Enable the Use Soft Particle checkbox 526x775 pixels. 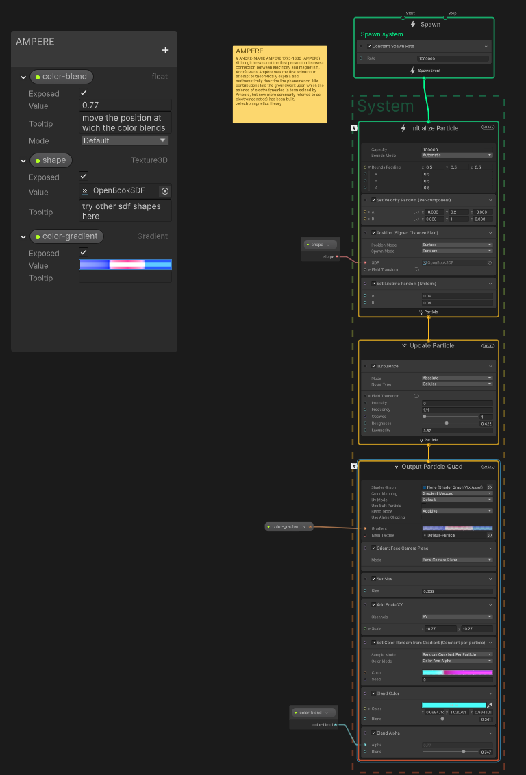[x=424, y=506]
